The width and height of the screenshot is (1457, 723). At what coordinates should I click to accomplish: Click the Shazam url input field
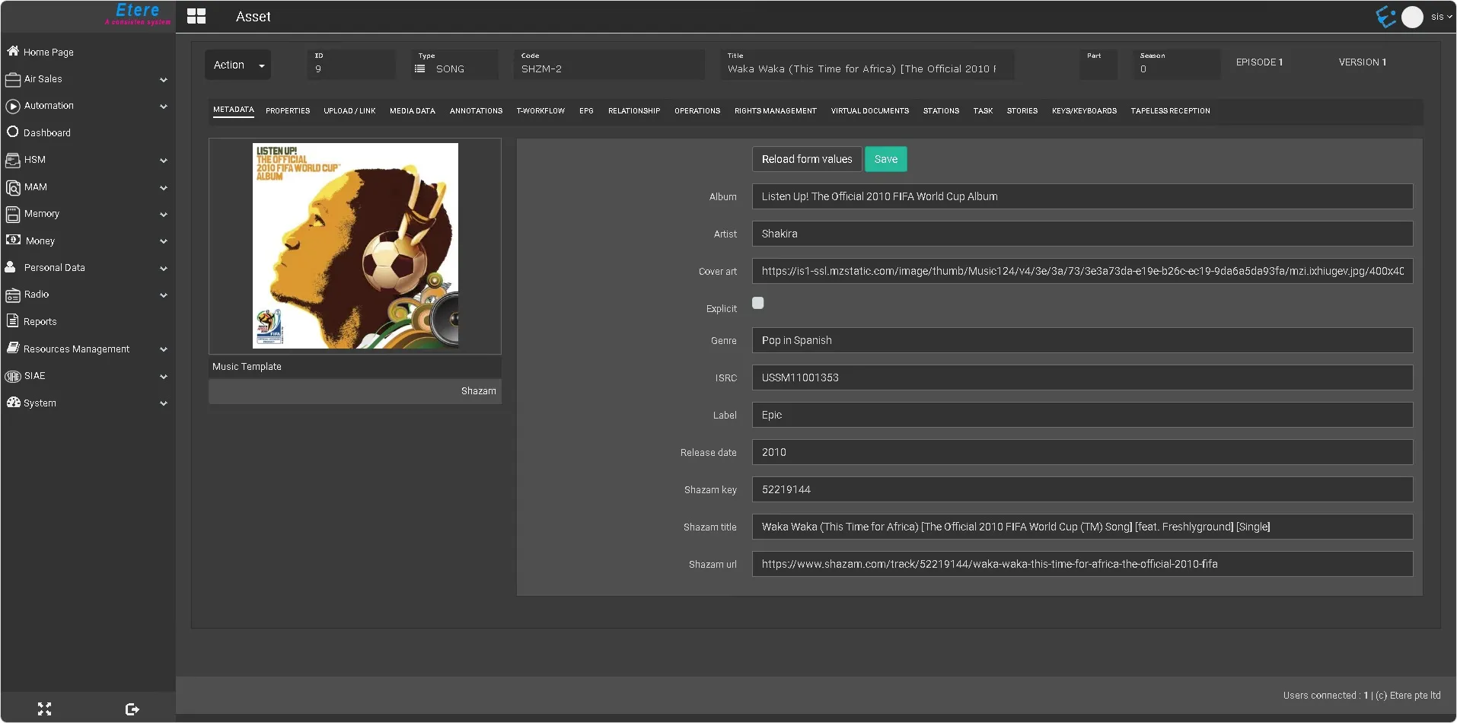click(x=1082, y=564)
